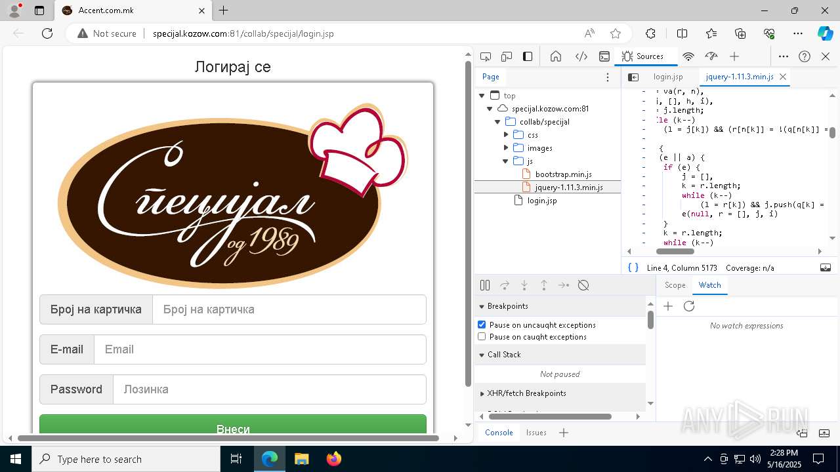The height and width of the screenshot is (472, 840).
Task: Open the login.jsp editor tab
Action: click(x=668, y=77)
